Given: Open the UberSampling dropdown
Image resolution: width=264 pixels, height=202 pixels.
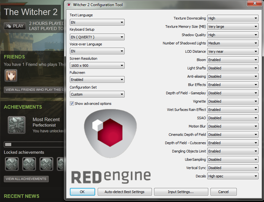Looking at the screenshot, I should [233, 159].
